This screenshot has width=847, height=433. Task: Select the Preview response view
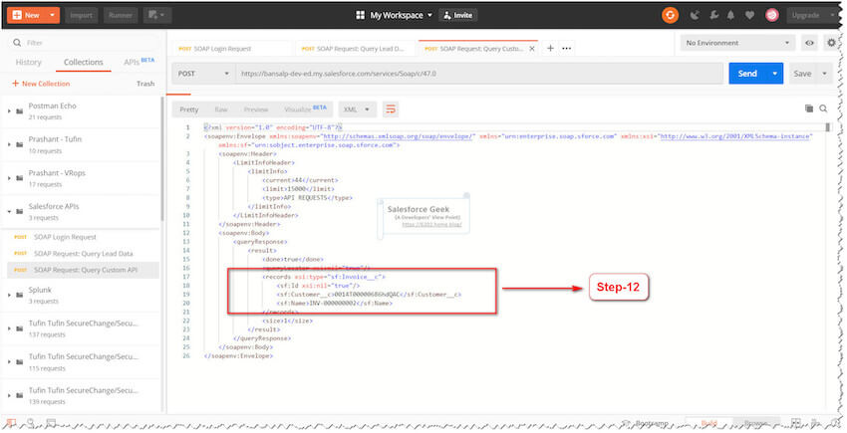coord(256,109)
